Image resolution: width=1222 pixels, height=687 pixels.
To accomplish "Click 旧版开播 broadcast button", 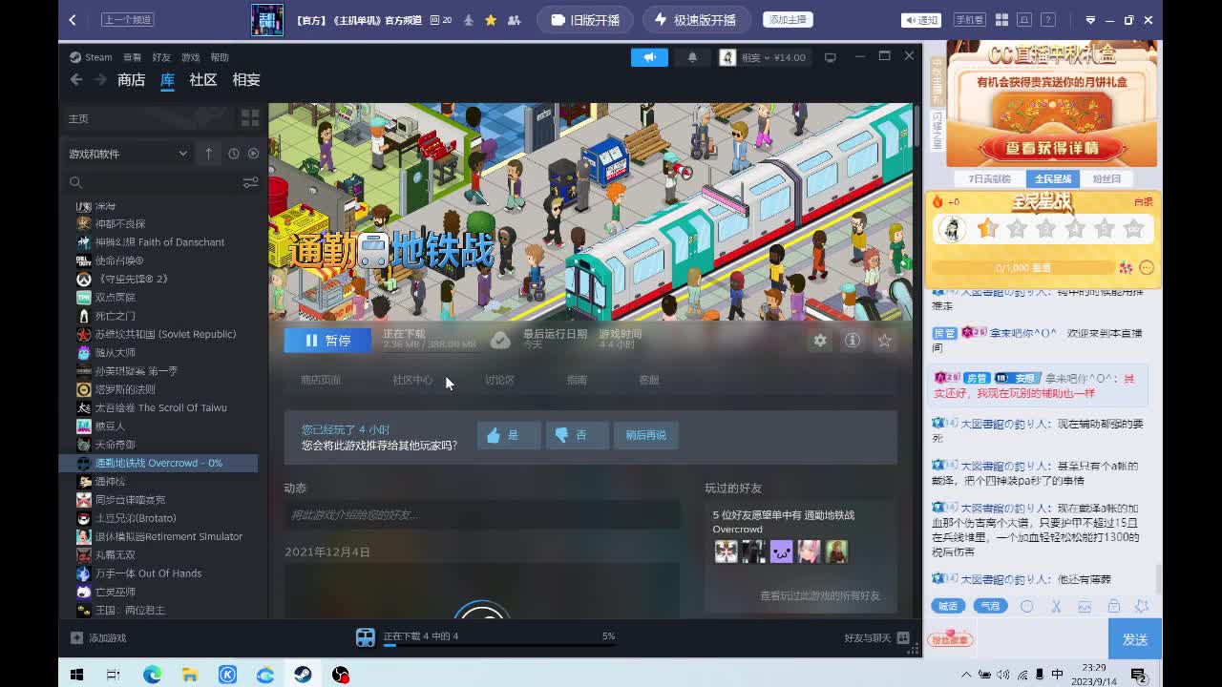I will [x=584, y=20].
